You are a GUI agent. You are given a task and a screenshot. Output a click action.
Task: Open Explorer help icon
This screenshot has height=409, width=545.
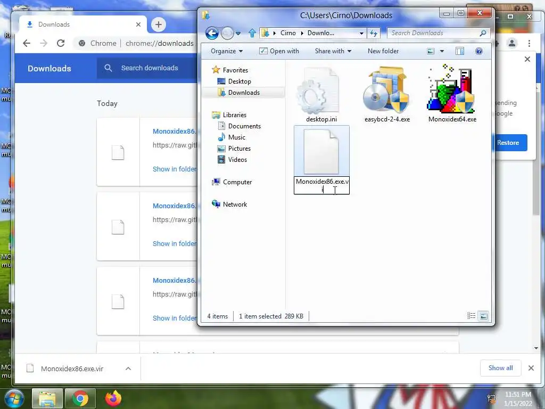coord(479,51)
